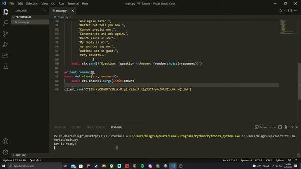The image size is (301, 169).
Task: Open the Explorer view in activity bar
Action: [x=5, y=12]
